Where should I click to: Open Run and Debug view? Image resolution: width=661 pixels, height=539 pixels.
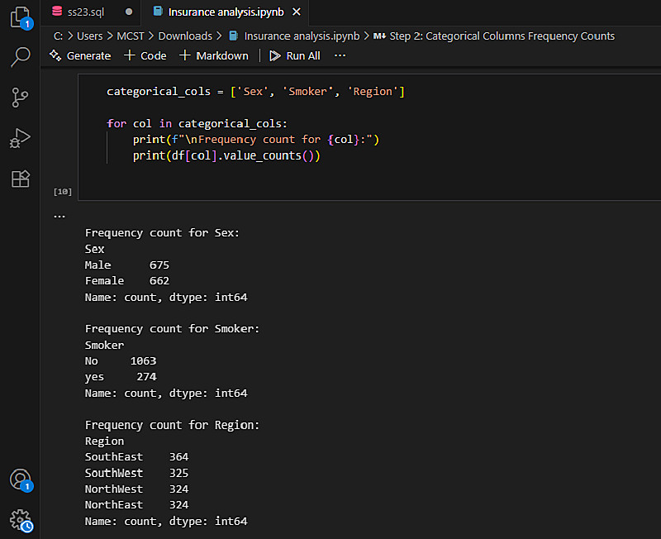[x=20, y=137]
